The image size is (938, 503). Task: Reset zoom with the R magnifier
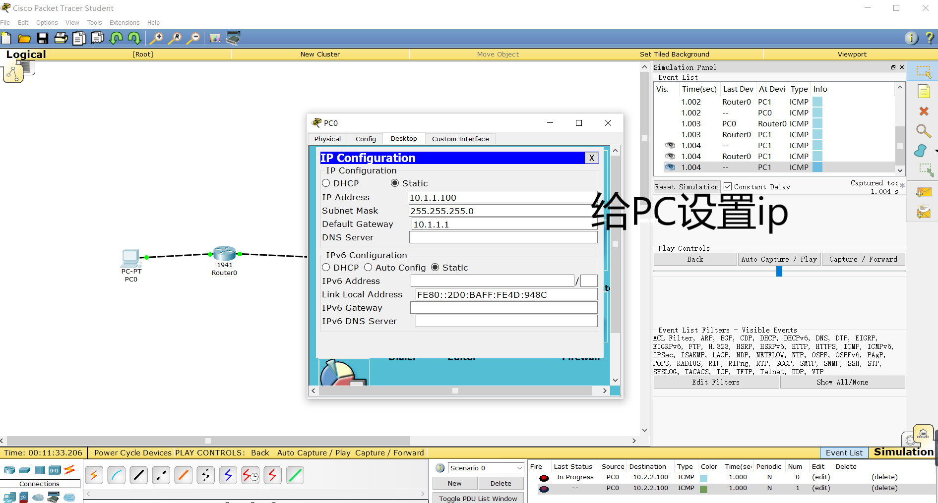click(x=175, y=38)
